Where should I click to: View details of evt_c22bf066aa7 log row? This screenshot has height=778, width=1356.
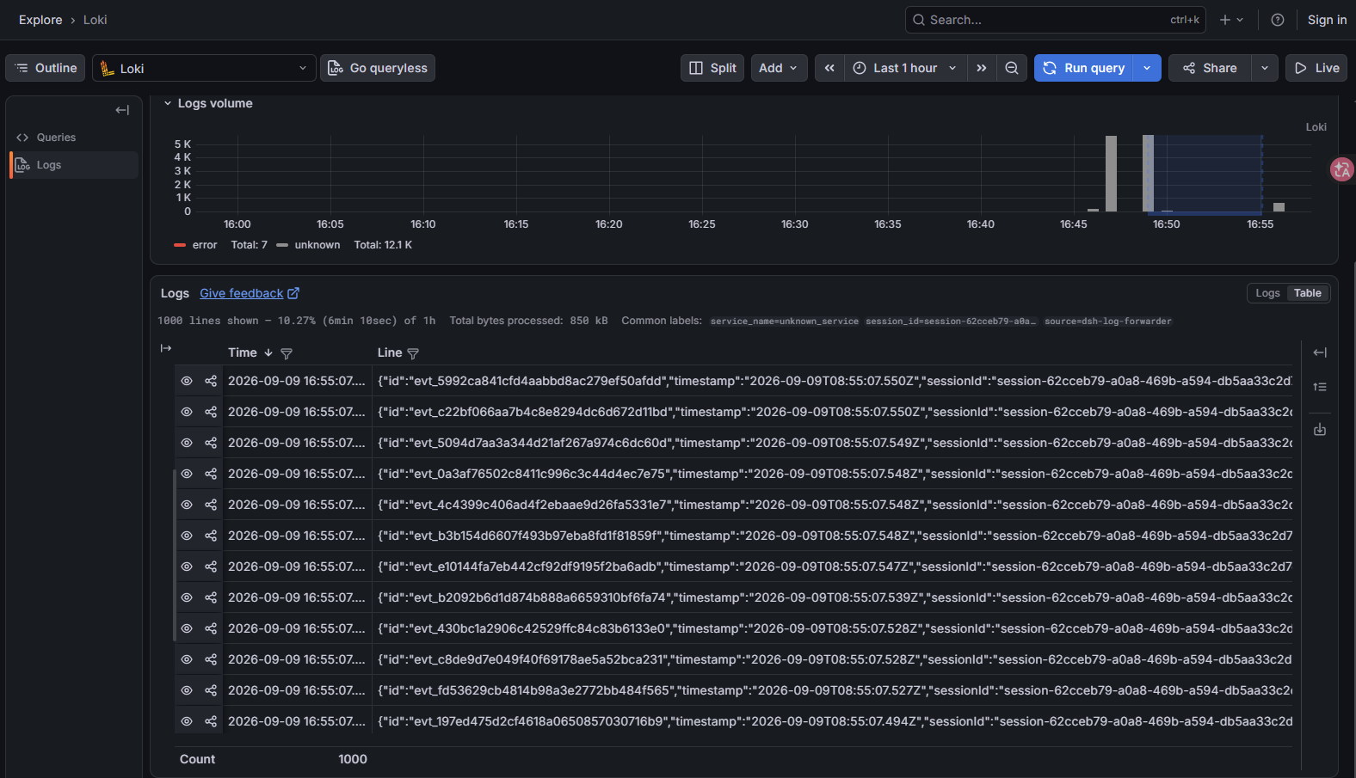coord(187,412)
